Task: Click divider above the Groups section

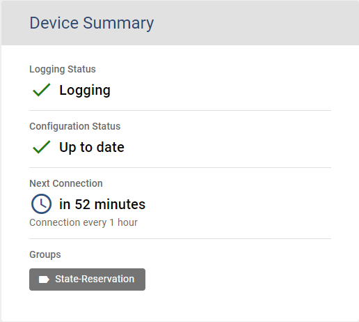Action: coord(180,238)
